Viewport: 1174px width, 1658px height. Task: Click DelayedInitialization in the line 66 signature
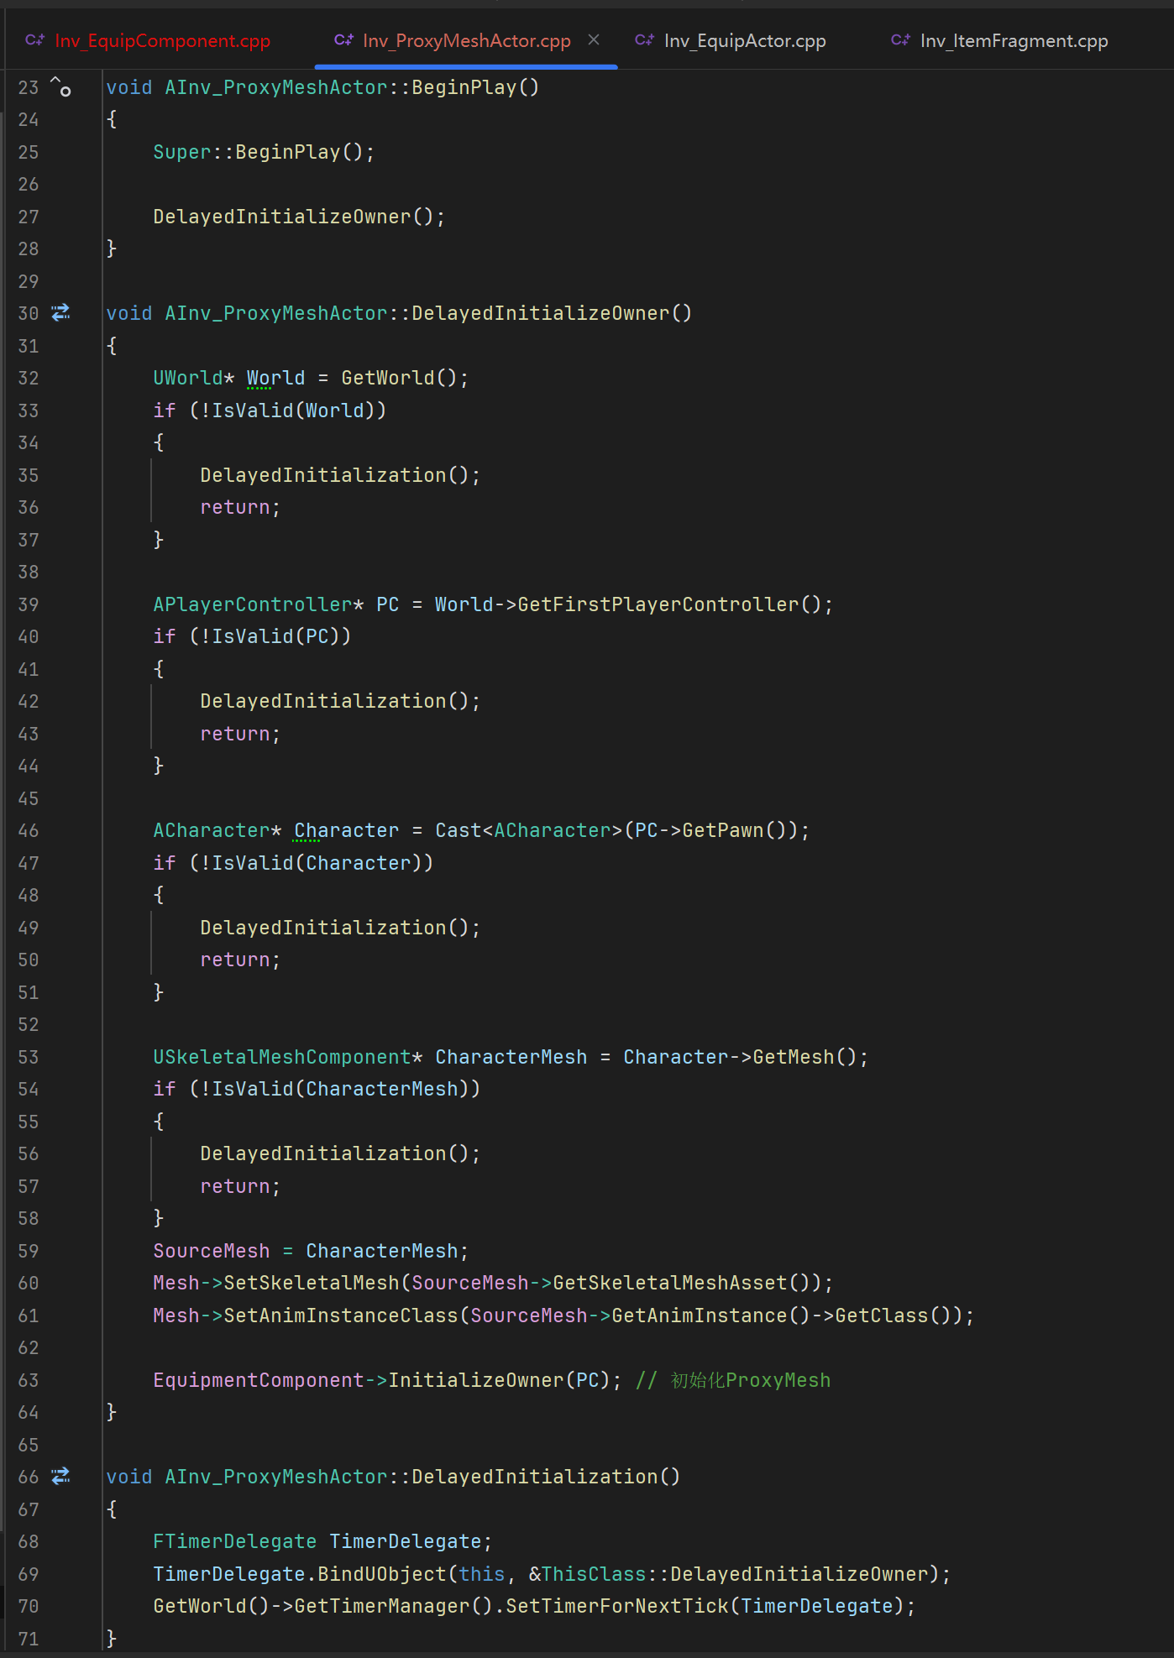click(534, 1477)
